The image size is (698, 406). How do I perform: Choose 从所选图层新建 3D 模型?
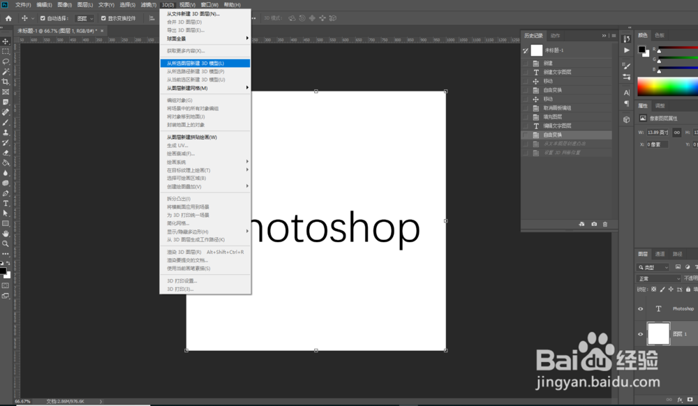[205, 63]
